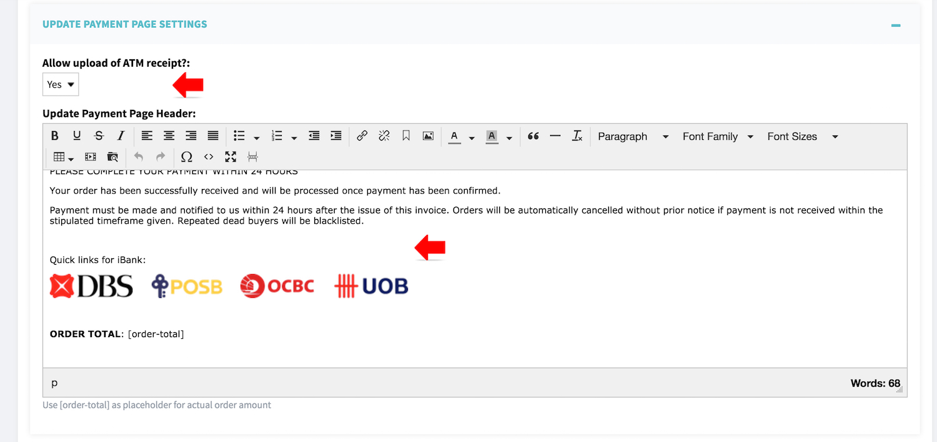Viewport: 937px width, 442px height.
Task: Open the Paragraph format dropdown
Action: (x=633, y=136)
